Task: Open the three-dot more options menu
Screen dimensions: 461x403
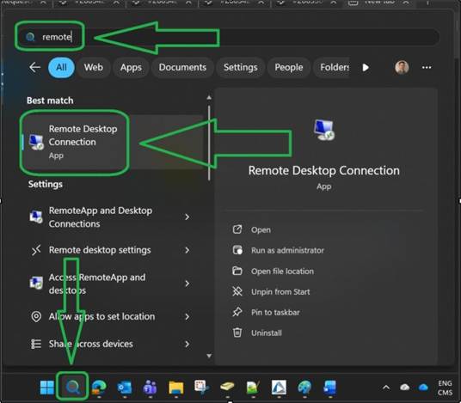Action: 427,67
